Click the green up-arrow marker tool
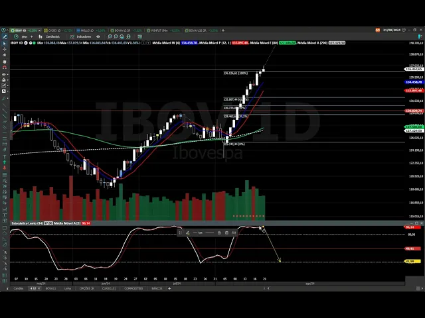Image resolution: width=425 pixels, height=318 pixels. pos(5,162)
